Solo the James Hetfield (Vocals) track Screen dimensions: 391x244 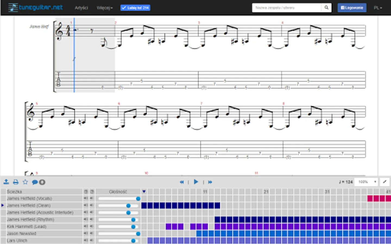pyautogui.click(x=86, y=198)
